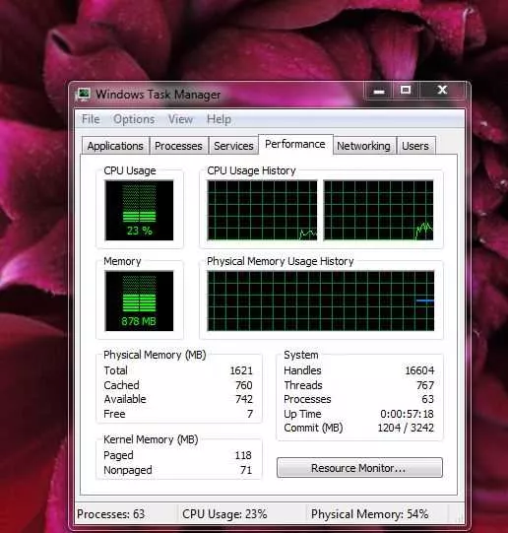Click the first CPU Usage History graph
The image size is (508, 533).
(262, 211)
